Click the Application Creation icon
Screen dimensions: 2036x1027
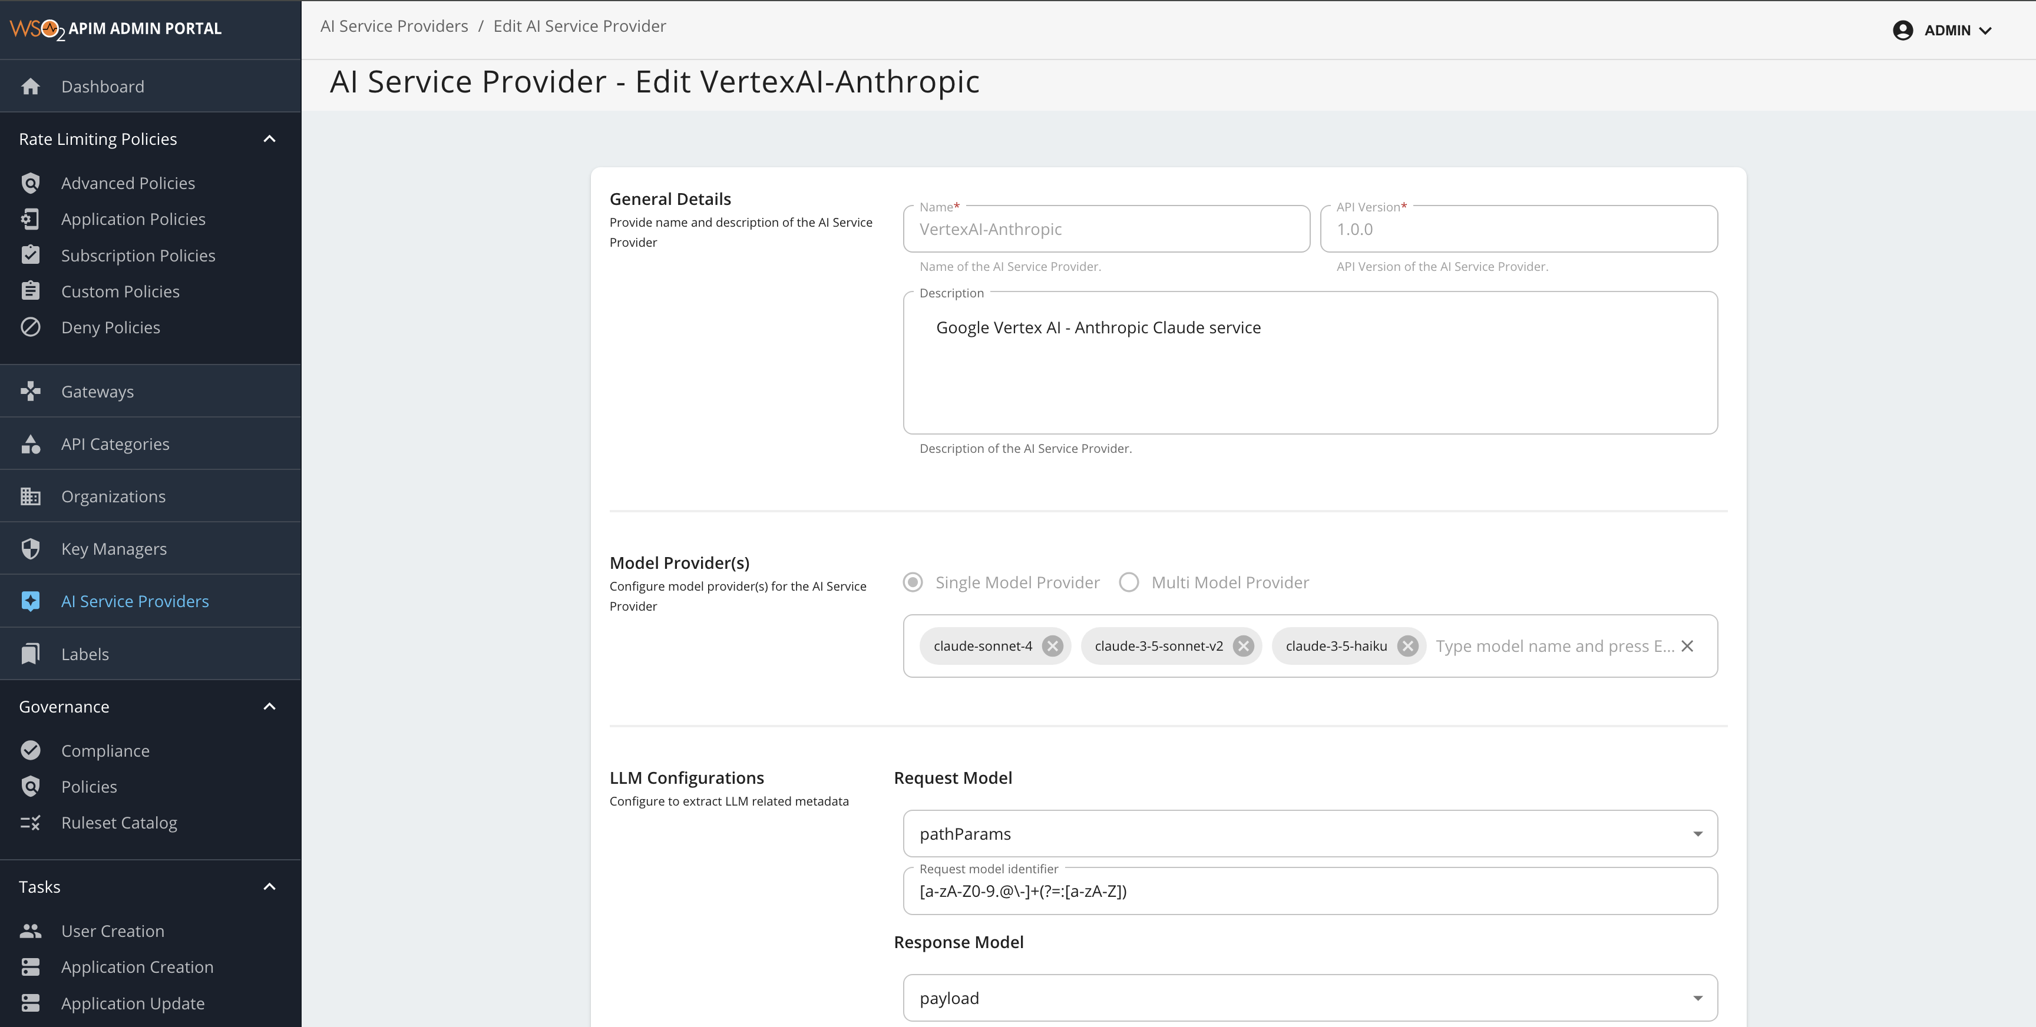[31, 967]
